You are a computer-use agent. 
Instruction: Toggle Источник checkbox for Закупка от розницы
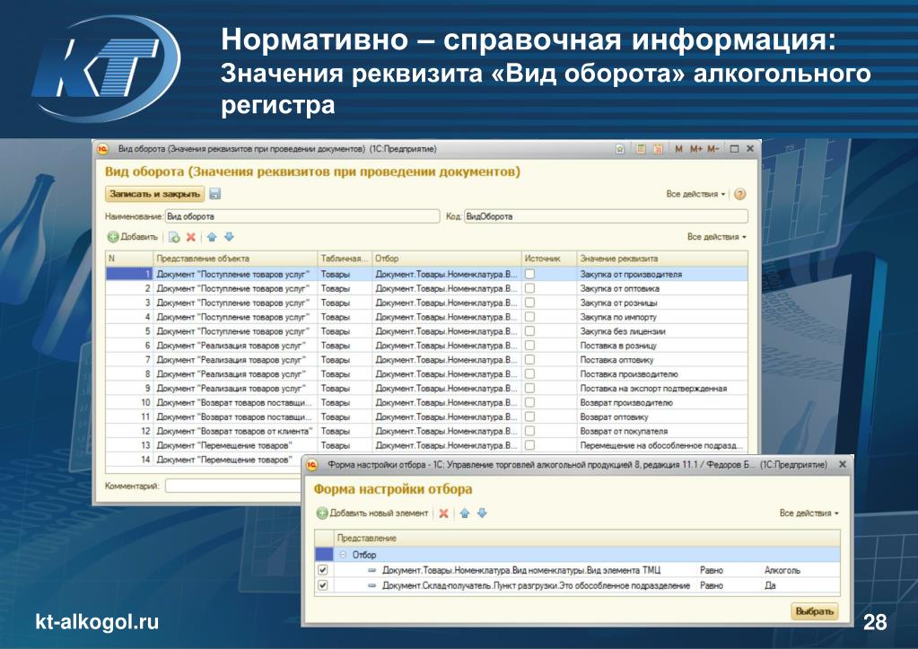529,303
